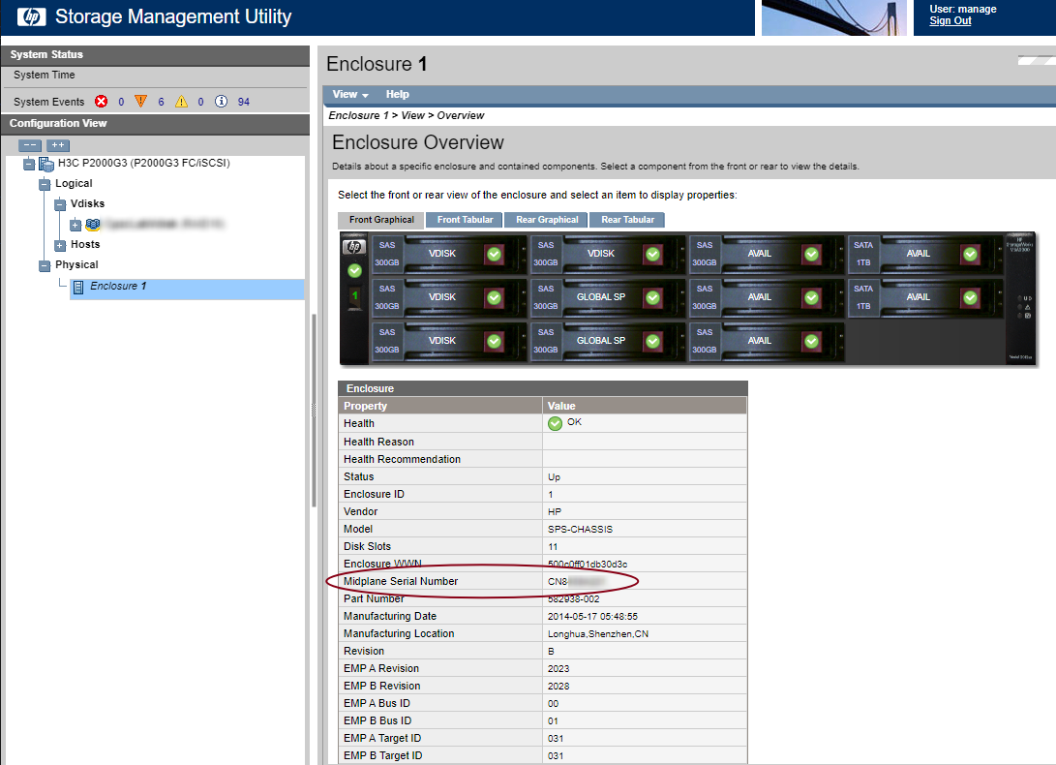The image size is (1056, 765).
Task: Click the vdisk icon under Vdisks
Action: pyautogui.click(x=93, y=225)
